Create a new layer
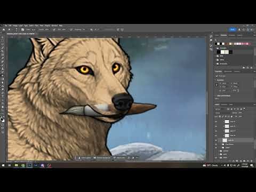Image resolution: width=256 pixels, height=192 pixels. pyautogui.click(x=248, y=161)
